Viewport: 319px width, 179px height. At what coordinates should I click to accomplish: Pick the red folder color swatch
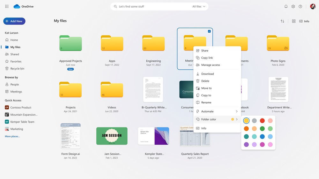pyautogui.click(x=262, y=121)
